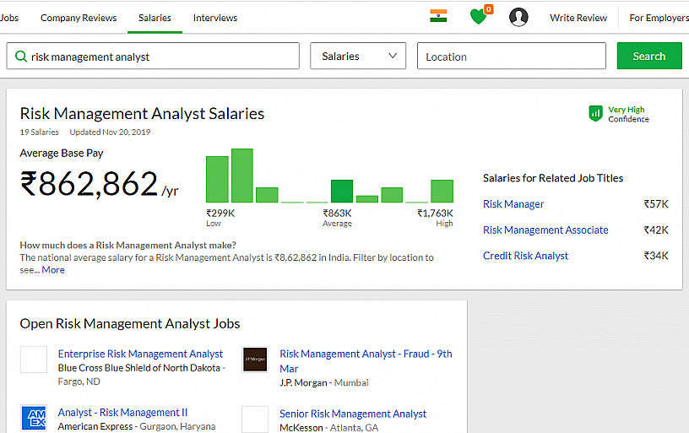Viewport: 689px width, 433px height.
Task: Open the Risk Manager salary link
Action: click(x=513, y=204)
